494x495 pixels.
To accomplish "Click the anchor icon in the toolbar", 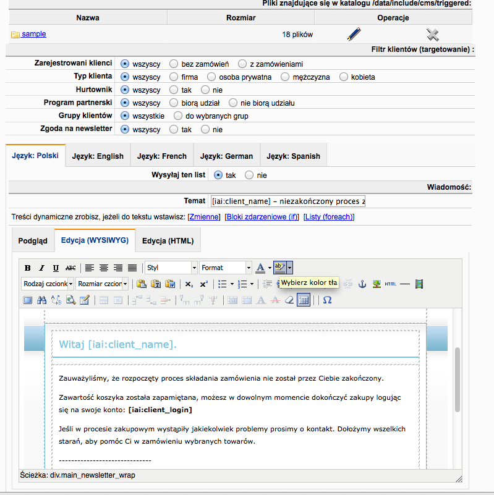I will coord(363,284).
